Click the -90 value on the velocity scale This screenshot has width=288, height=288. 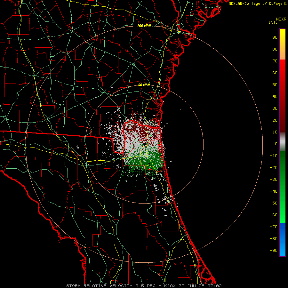(x=274, y=251)
